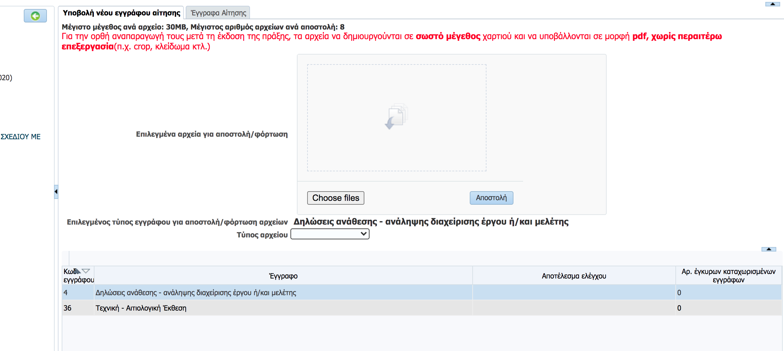This screenshot has height=351, width=784.
Task: Open the Τύπος αρχείου dropdown
Action: tap(330, 234)
